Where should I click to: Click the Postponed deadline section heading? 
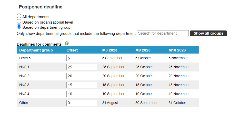point(41,7)
